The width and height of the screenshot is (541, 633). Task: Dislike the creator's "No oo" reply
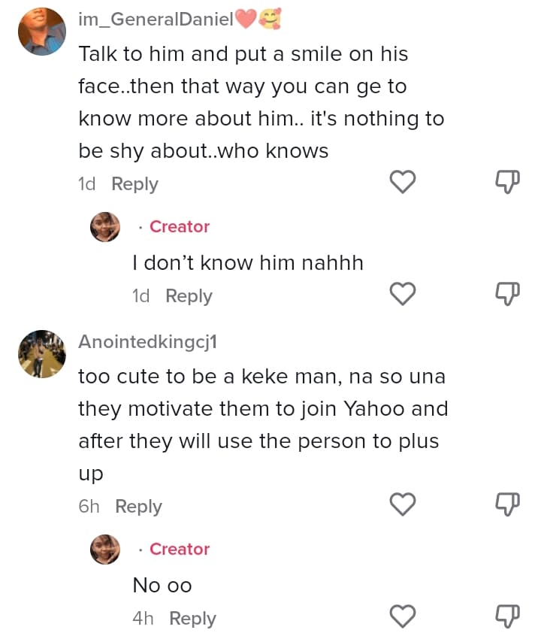click(509, 617)
